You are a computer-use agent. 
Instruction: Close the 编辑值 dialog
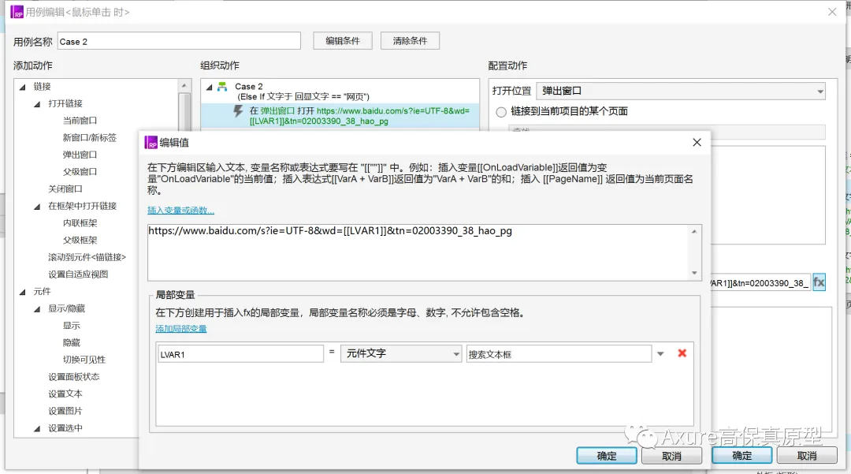point(697,142)
